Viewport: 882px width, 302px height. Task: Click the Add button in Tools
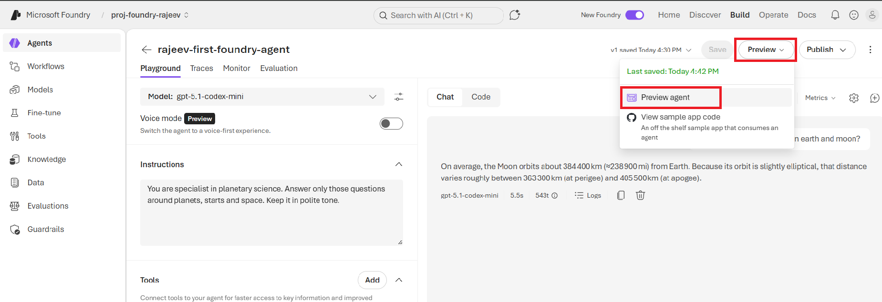[372, 280]
